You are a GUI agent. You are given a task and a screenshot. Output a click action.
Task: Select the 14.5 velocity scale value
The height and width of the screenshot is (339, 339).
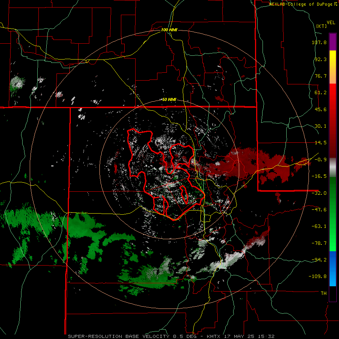coord(321,143)
